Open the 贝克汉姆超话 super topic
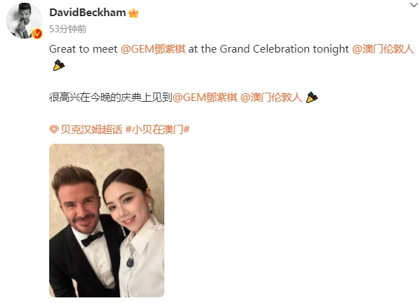The image size is (420, 303). pyautogui.click(x=91, y=130)
